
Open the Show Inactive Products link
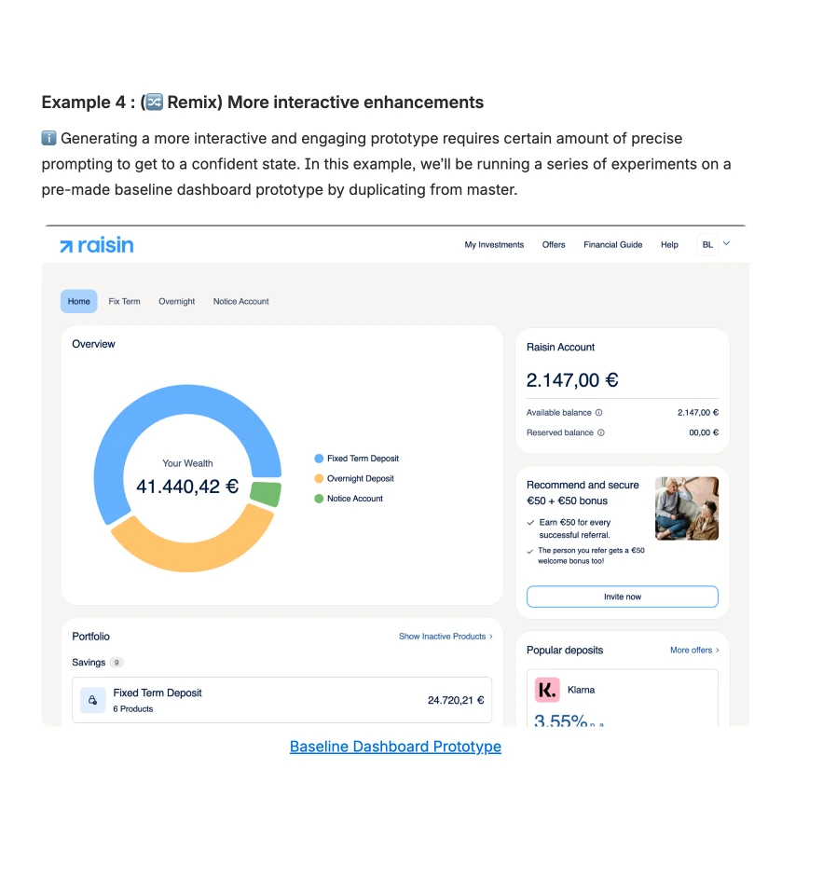(x=442, y=637)
